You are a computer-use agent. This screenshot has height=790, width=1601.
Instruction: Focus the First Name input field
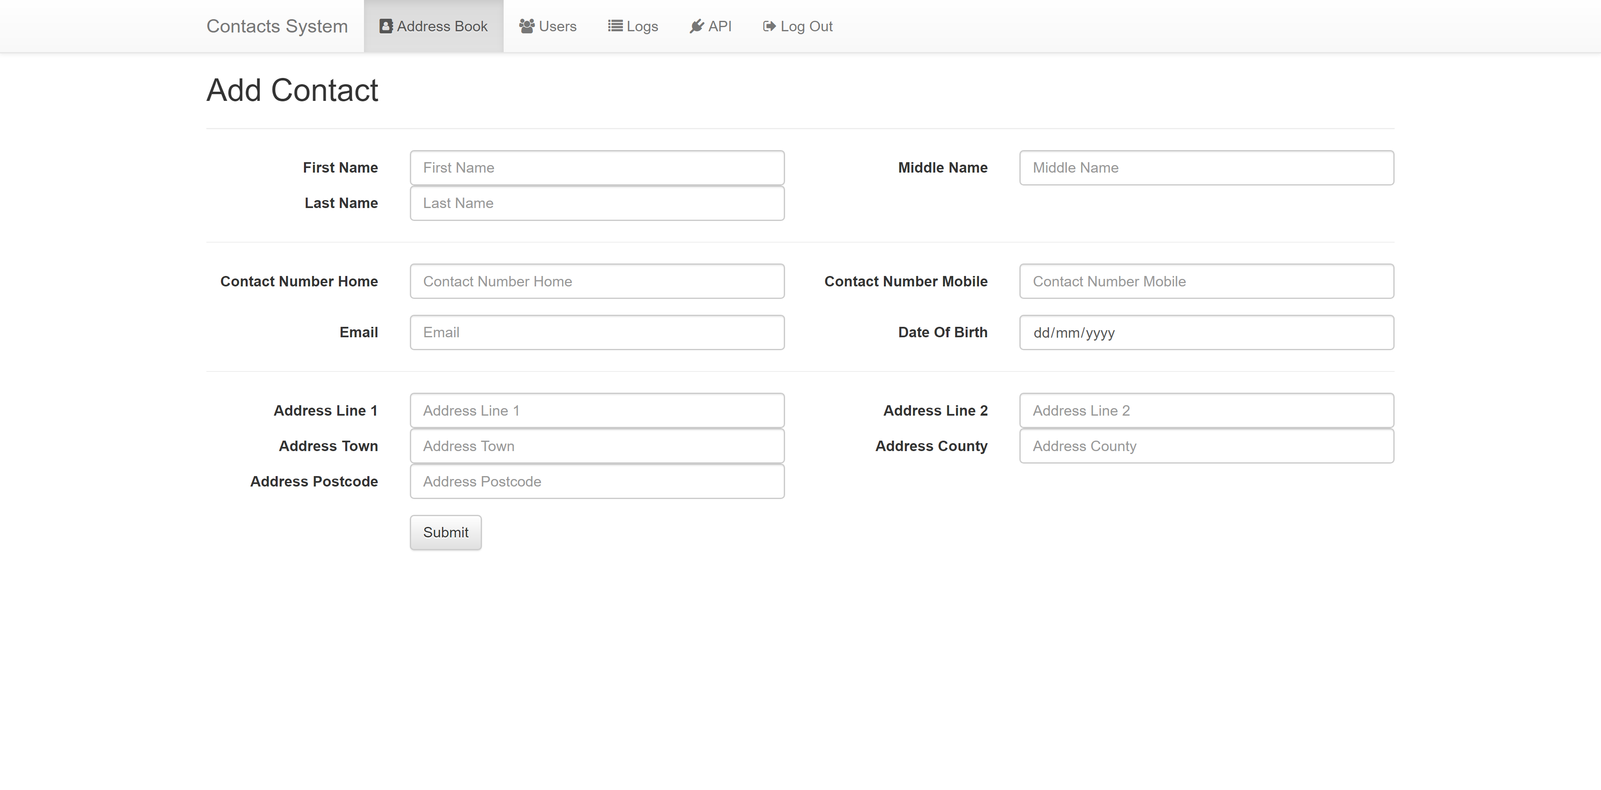click(x=597, y=168)
